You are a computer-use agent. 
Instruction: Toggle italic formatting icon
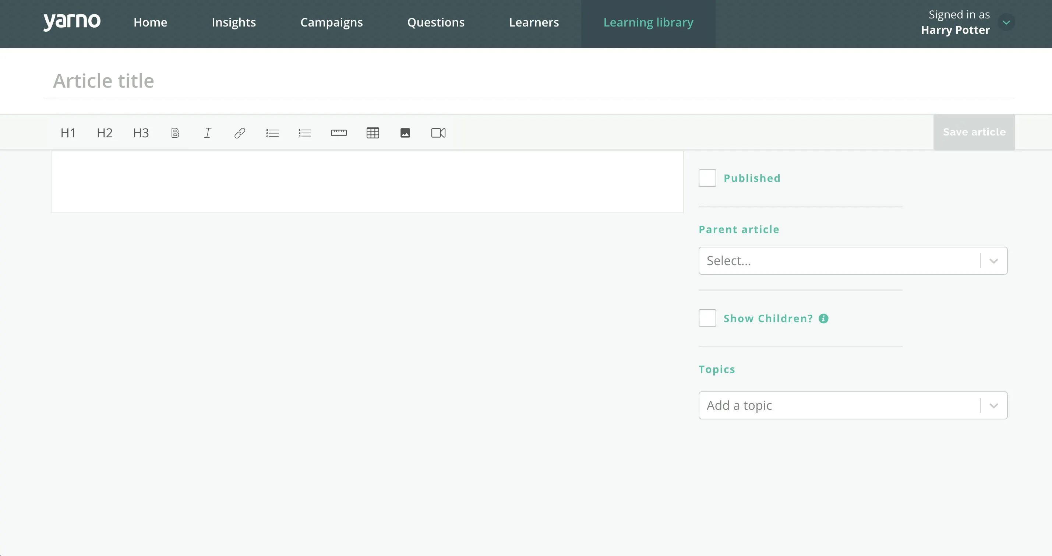click(x=208, y=133)
